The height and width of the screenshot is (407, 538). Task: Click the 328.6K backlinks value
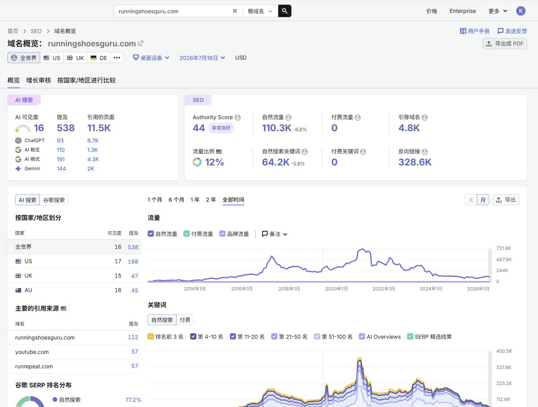coord(415,162)
